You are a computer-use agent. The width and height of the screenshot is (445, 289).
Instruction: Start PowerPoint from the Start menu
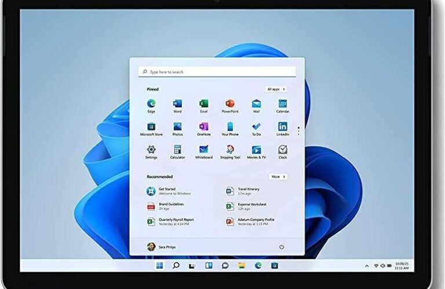230,106
